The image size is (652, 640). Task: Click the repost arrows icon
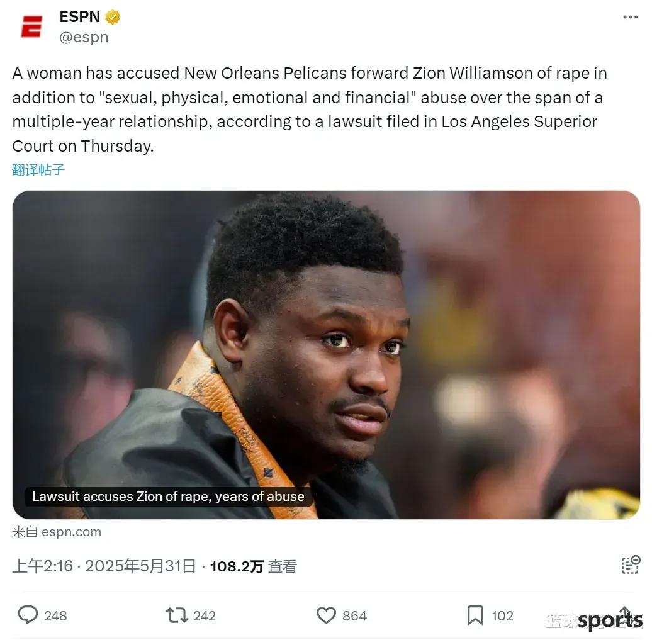coord(177,615)
